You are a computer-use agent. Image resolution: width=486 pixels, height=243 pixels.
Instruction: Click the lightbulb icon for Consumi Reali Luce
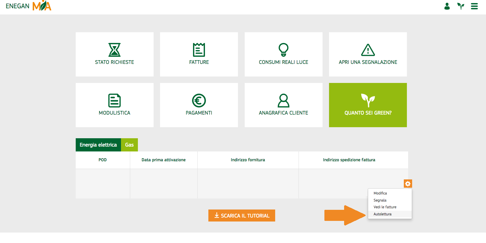pos(283,50)
